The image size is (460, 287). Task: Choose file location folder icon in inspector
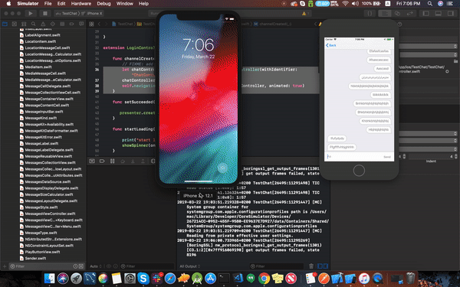[x=455, y=61]
